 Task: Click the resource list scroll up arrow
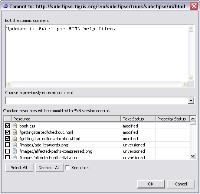tap(193, 119)
